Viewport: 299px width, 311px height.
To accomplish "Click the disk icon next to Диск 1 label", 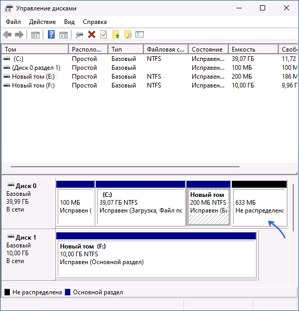I will [11, 237].
